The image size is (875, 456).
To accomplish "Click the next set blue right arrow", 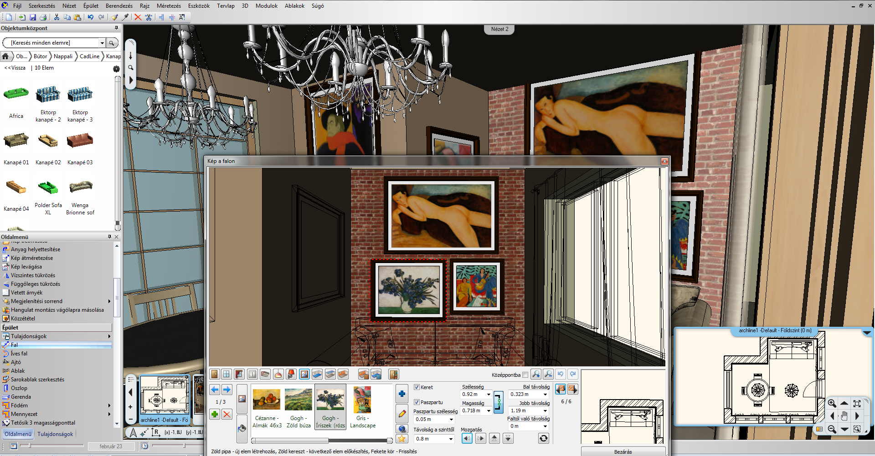I will click(x=226, y=390).
